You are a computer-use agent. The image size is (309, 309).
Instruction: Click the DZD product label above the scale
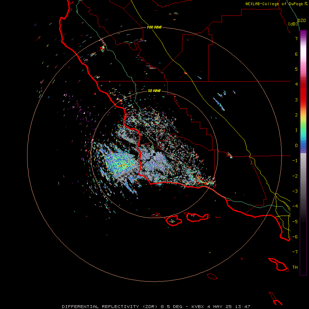pos(302,21)
